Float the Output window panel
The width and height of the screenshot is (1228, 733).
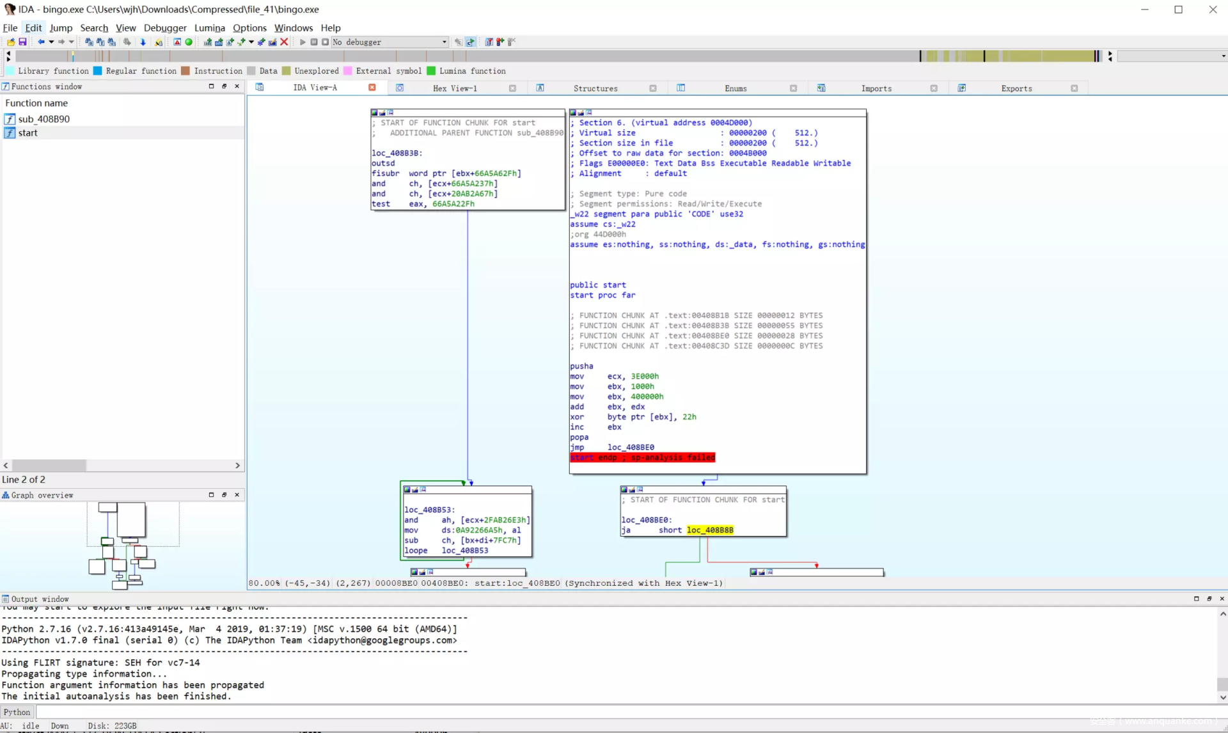point(1209,599)
